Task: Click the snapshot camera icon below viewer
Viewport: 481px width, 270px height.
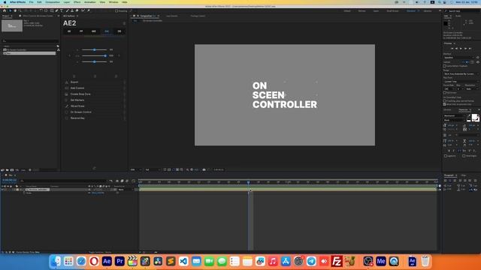Action: 204,169
